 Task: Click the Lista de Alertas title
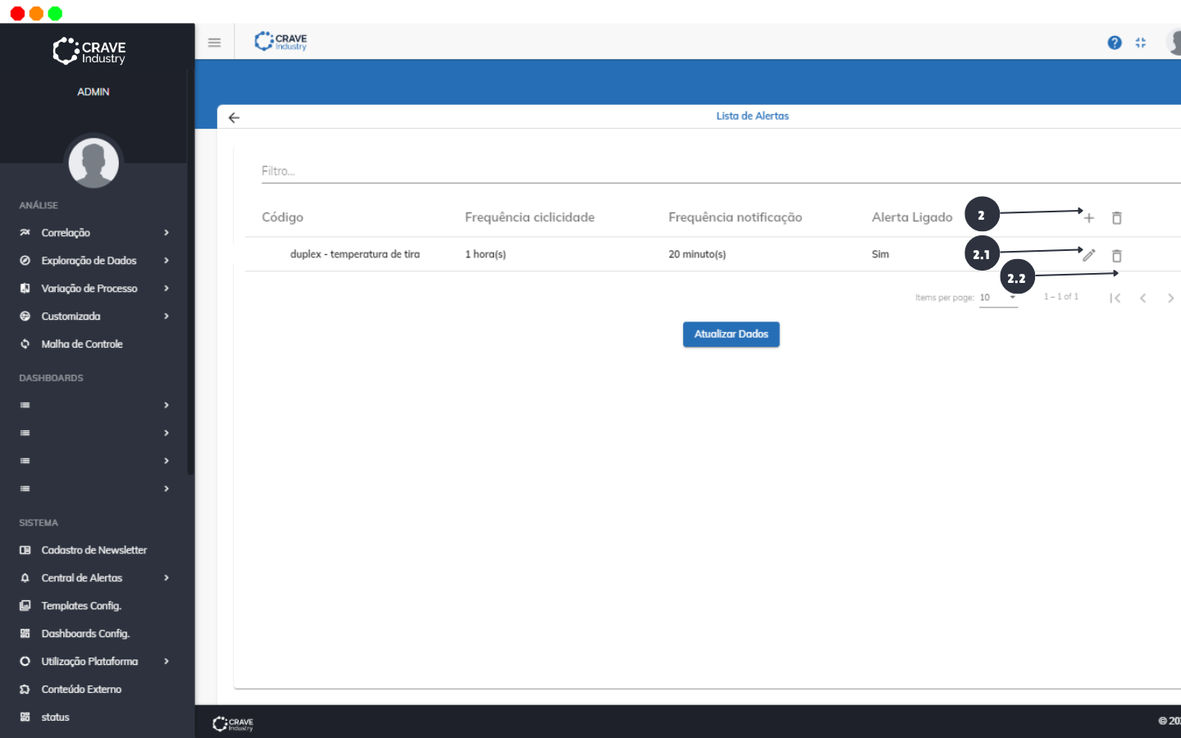click(752, 116)
